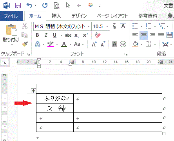Click the Back arrow icon in quick access toolbar
Viewport: 174px width, 141px height.
[79, 5]
